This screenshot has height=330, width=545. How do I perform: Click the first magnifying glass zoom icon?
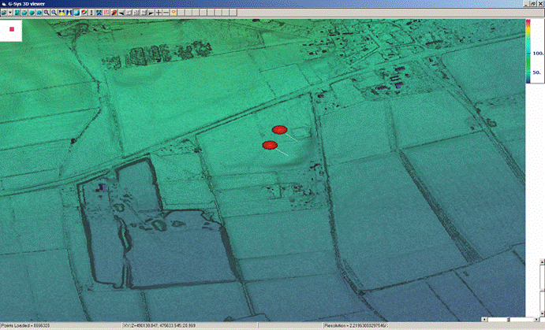click(x=47, y=13)
